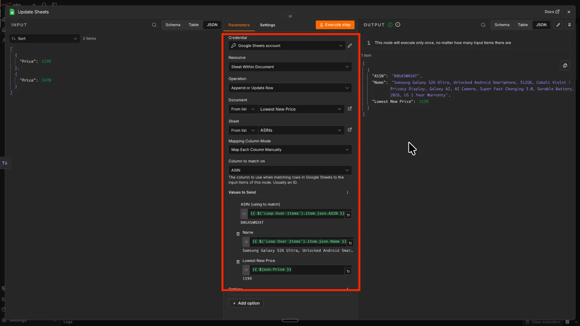Switch input view to Table
The height and width of the screenshot is (326, 580).
coord(194,25)
